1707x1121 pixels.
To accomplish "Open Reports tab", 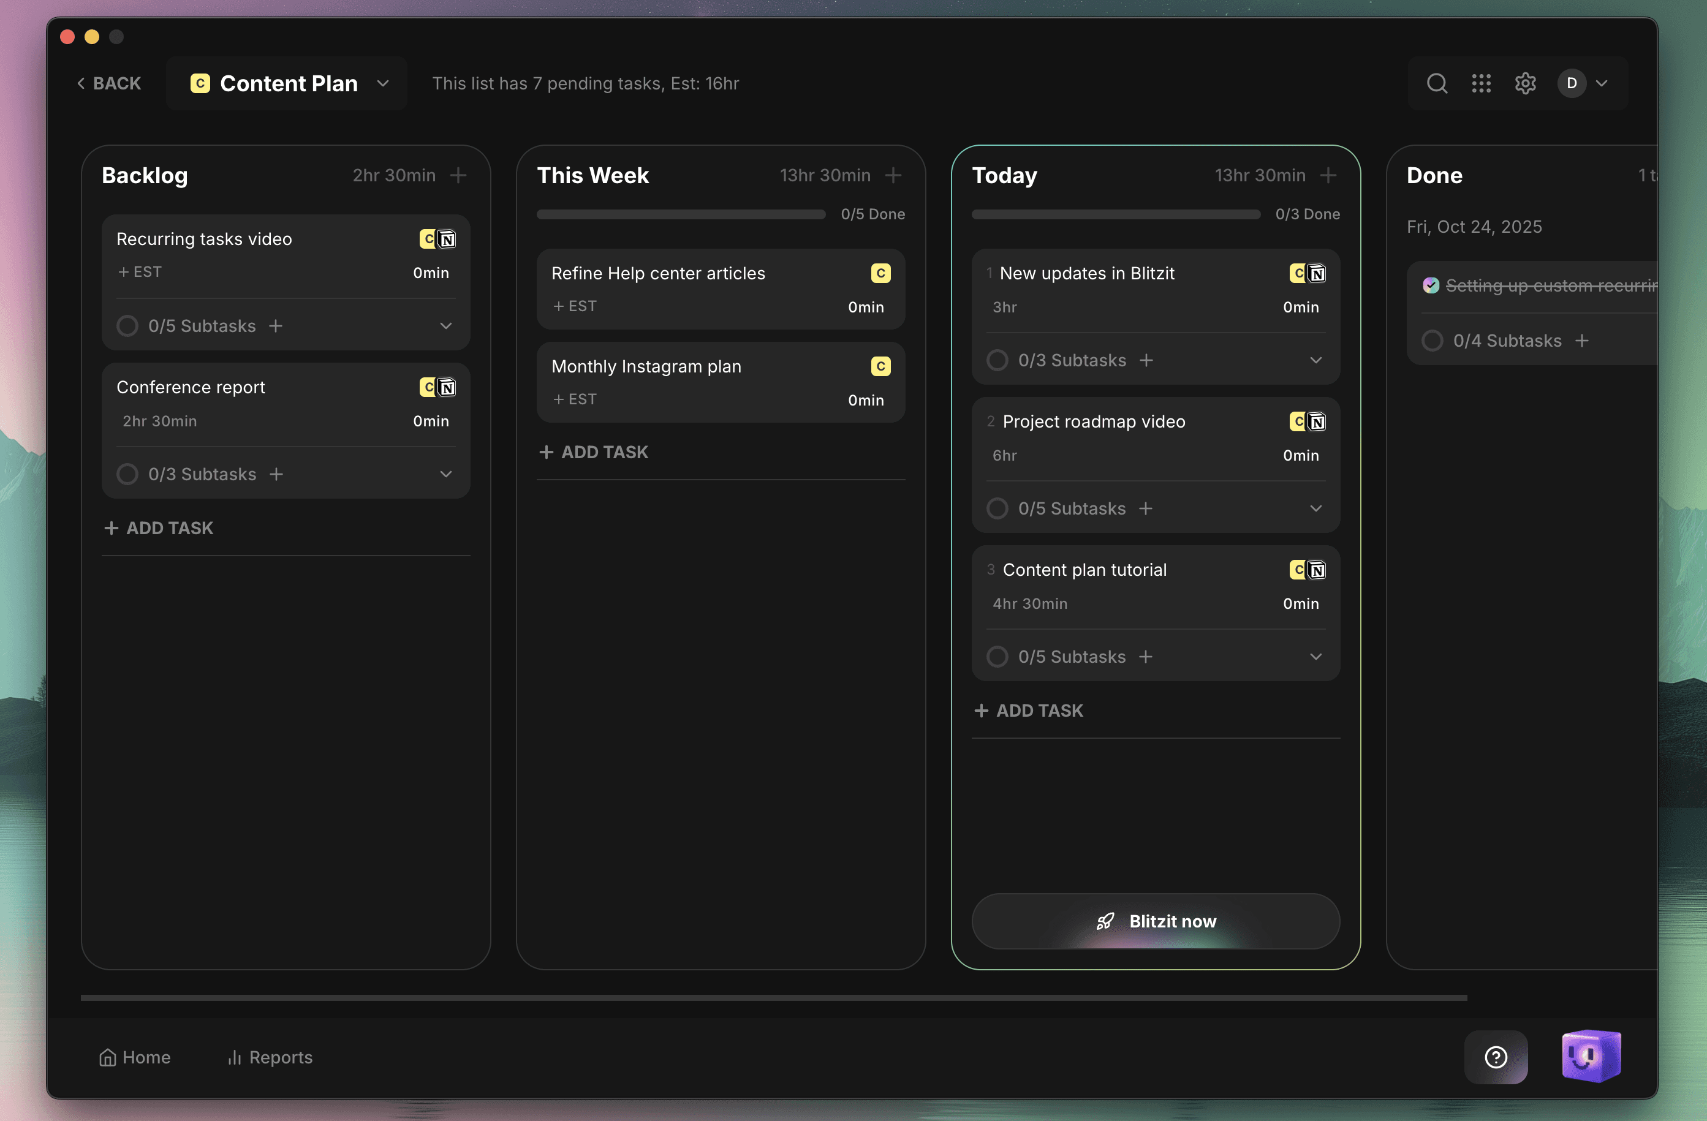I will [x=270, y=1057].
